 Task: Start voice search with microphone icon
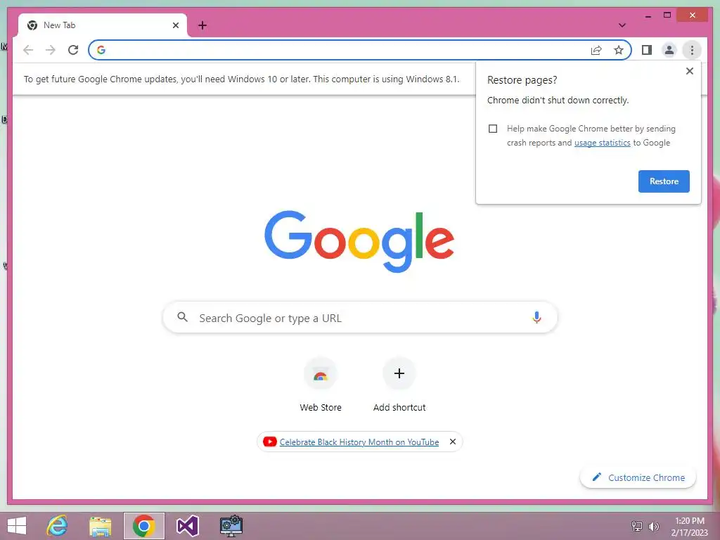pos(536,317)
